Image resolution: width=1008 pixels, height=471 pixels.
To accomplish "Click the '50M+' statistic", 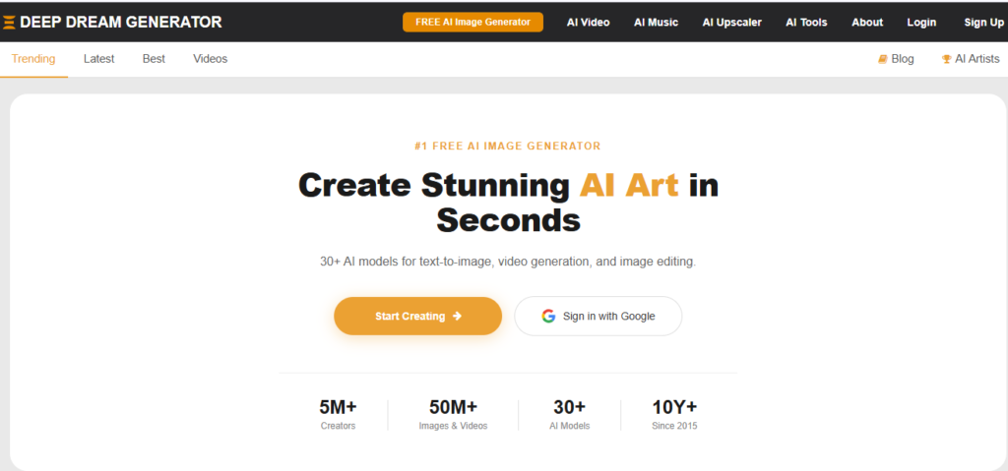I will click(x=453, y=407).
